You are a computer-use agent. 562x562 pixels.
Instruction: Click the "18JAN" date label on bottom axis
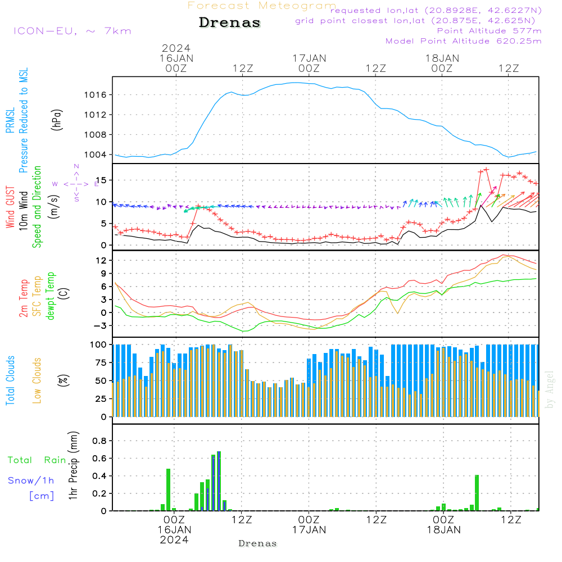click(x=444, y=530)
